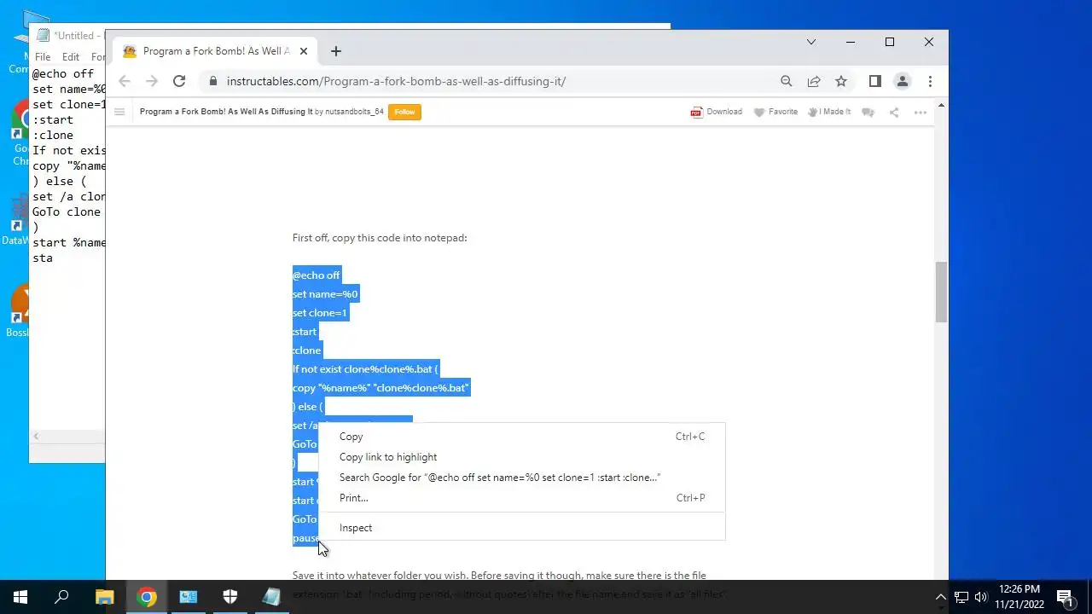The width and height of the screenshot is (1092, 614).
Task: Click the site lock icon in address bar
Action: (x=212, y=81)
